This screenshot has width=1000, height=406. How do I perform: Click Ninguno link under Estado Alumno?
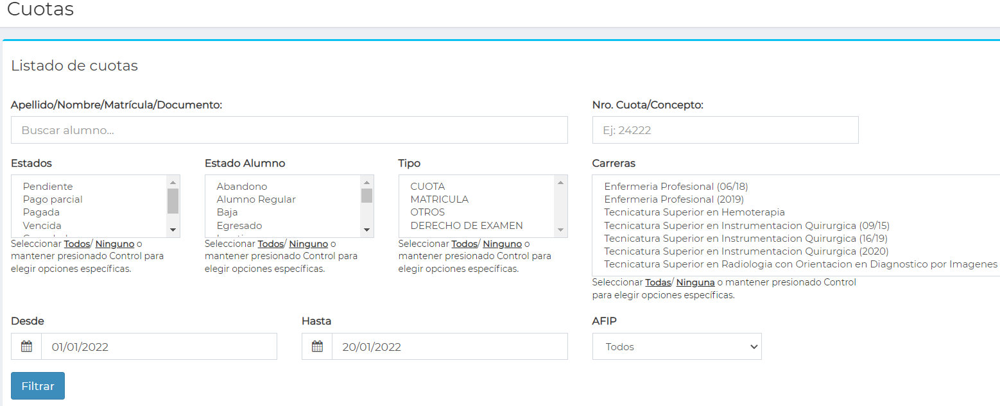point(309,244)
